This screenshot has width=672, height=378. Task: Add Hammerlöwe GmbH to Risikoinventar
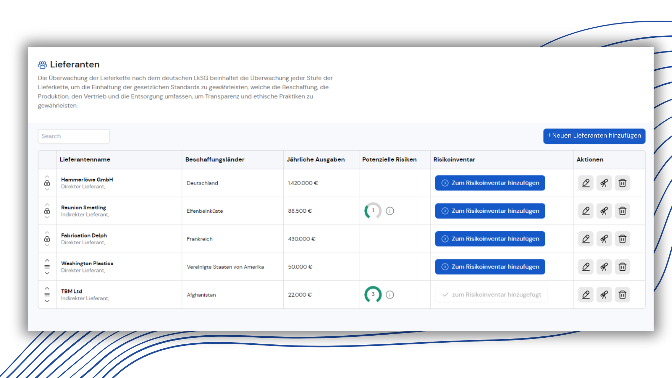[x=490, y=183]
